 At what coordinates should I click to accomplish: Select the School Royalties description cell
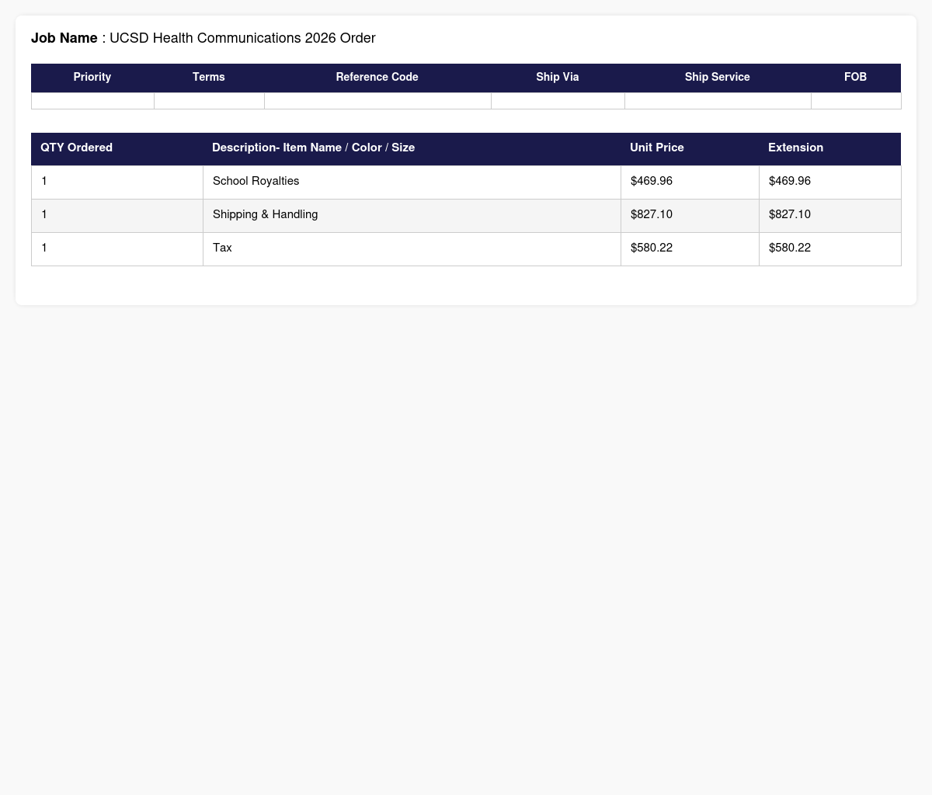412,182
